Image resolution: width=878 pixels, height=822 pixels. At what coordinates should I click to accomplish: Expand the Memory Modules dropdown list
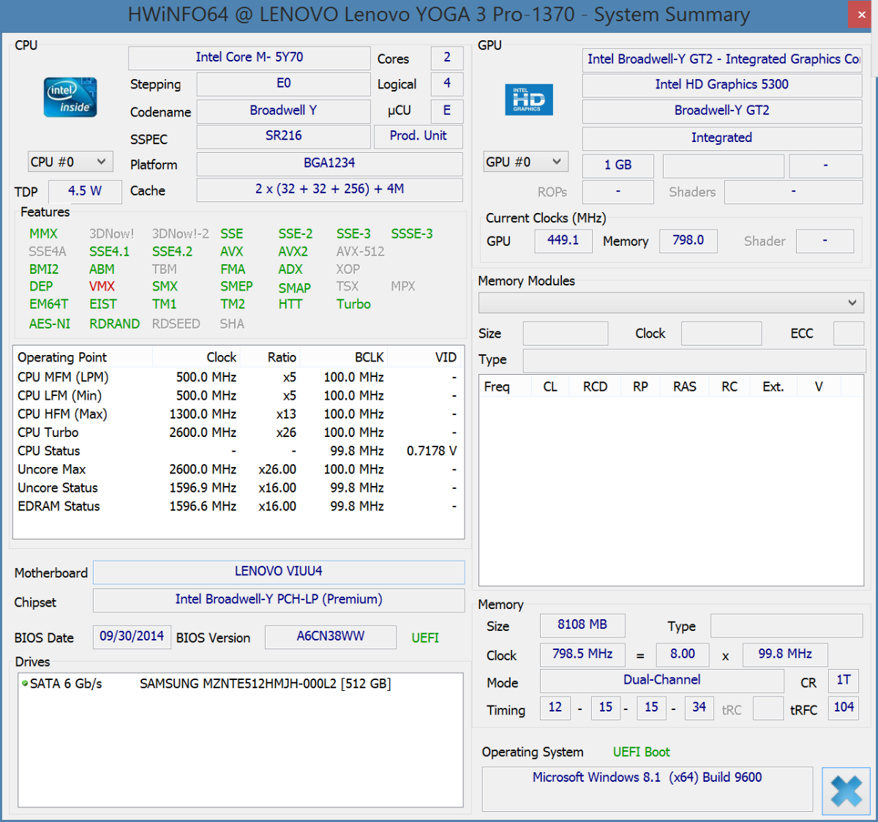(671, 303)
